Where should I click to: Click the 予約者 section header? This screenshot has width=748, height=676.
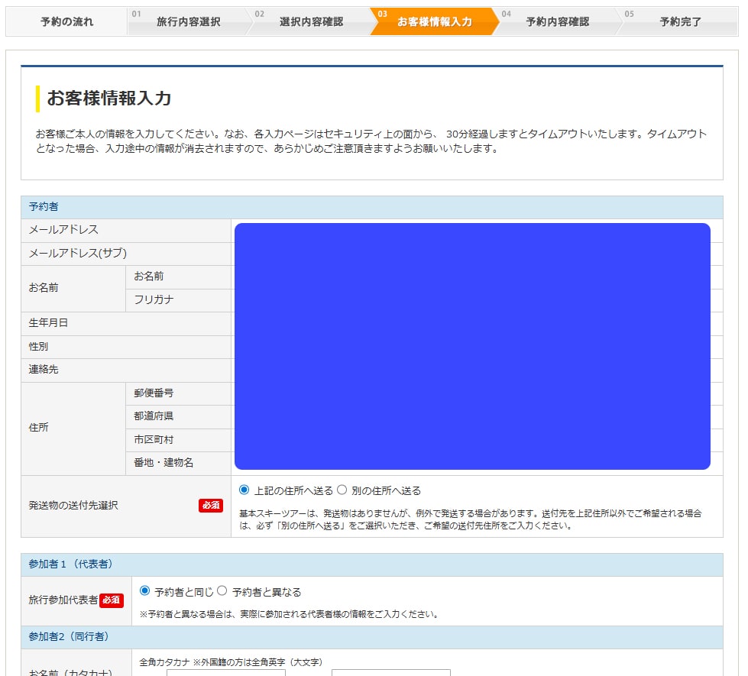pos(44,207)
